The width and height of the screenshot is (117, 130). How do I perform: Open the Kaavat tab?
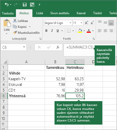[81, 13]
